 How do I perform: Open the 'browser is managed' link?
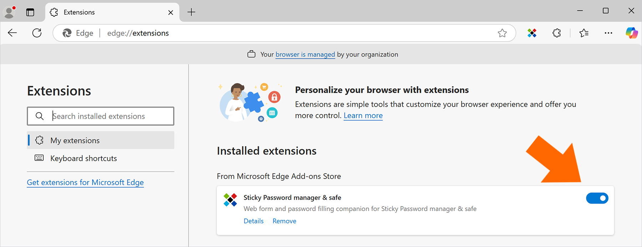(x=305, y=55)
